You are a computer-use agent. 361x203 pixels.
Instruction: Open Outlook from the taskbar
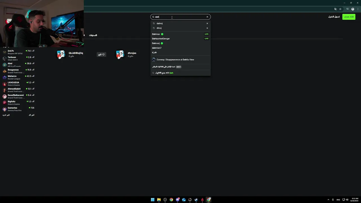tap(184, 200)
